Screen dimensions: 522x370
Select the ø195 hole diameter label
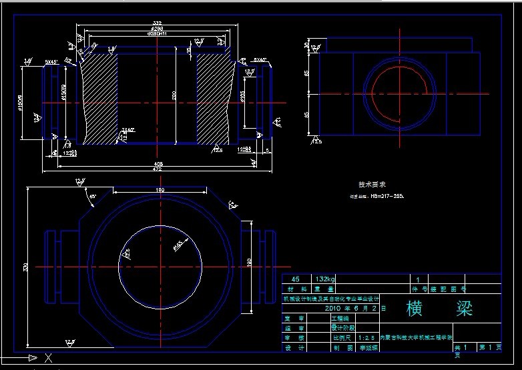(x=178, y=246)
